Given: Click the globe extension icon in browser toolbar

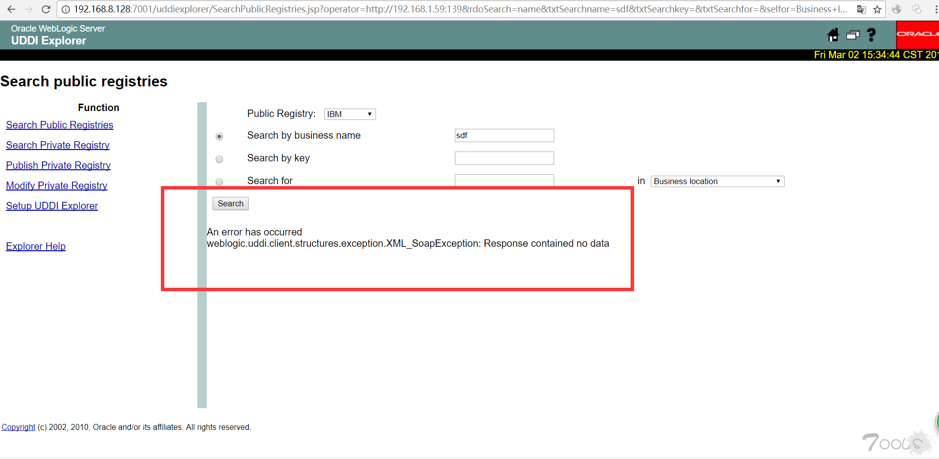Looking at the screenshot, I should tap(897, 9).
